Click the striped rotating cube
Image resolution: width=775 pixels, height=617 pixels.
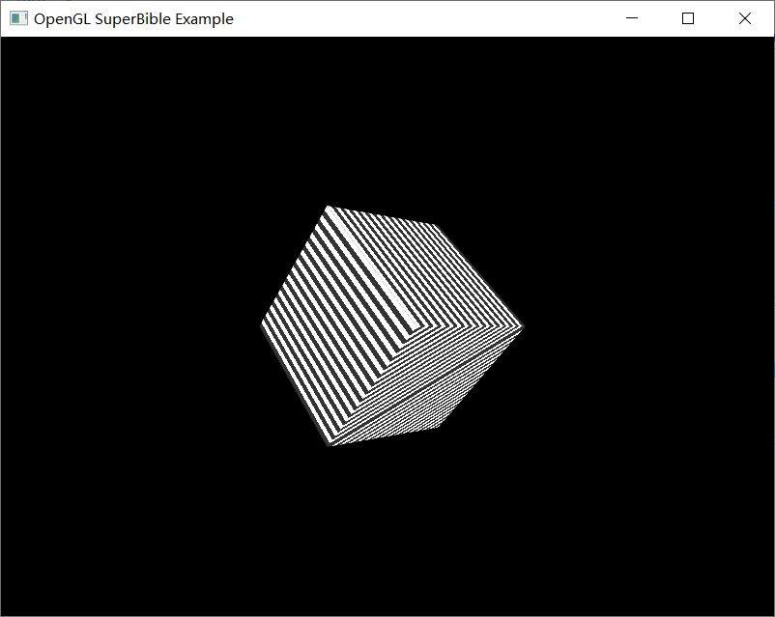(392, 326)
